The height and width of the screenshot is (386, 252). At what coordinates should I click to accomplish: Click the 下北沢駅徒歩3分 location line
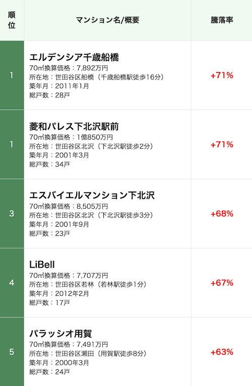(91, 215)
